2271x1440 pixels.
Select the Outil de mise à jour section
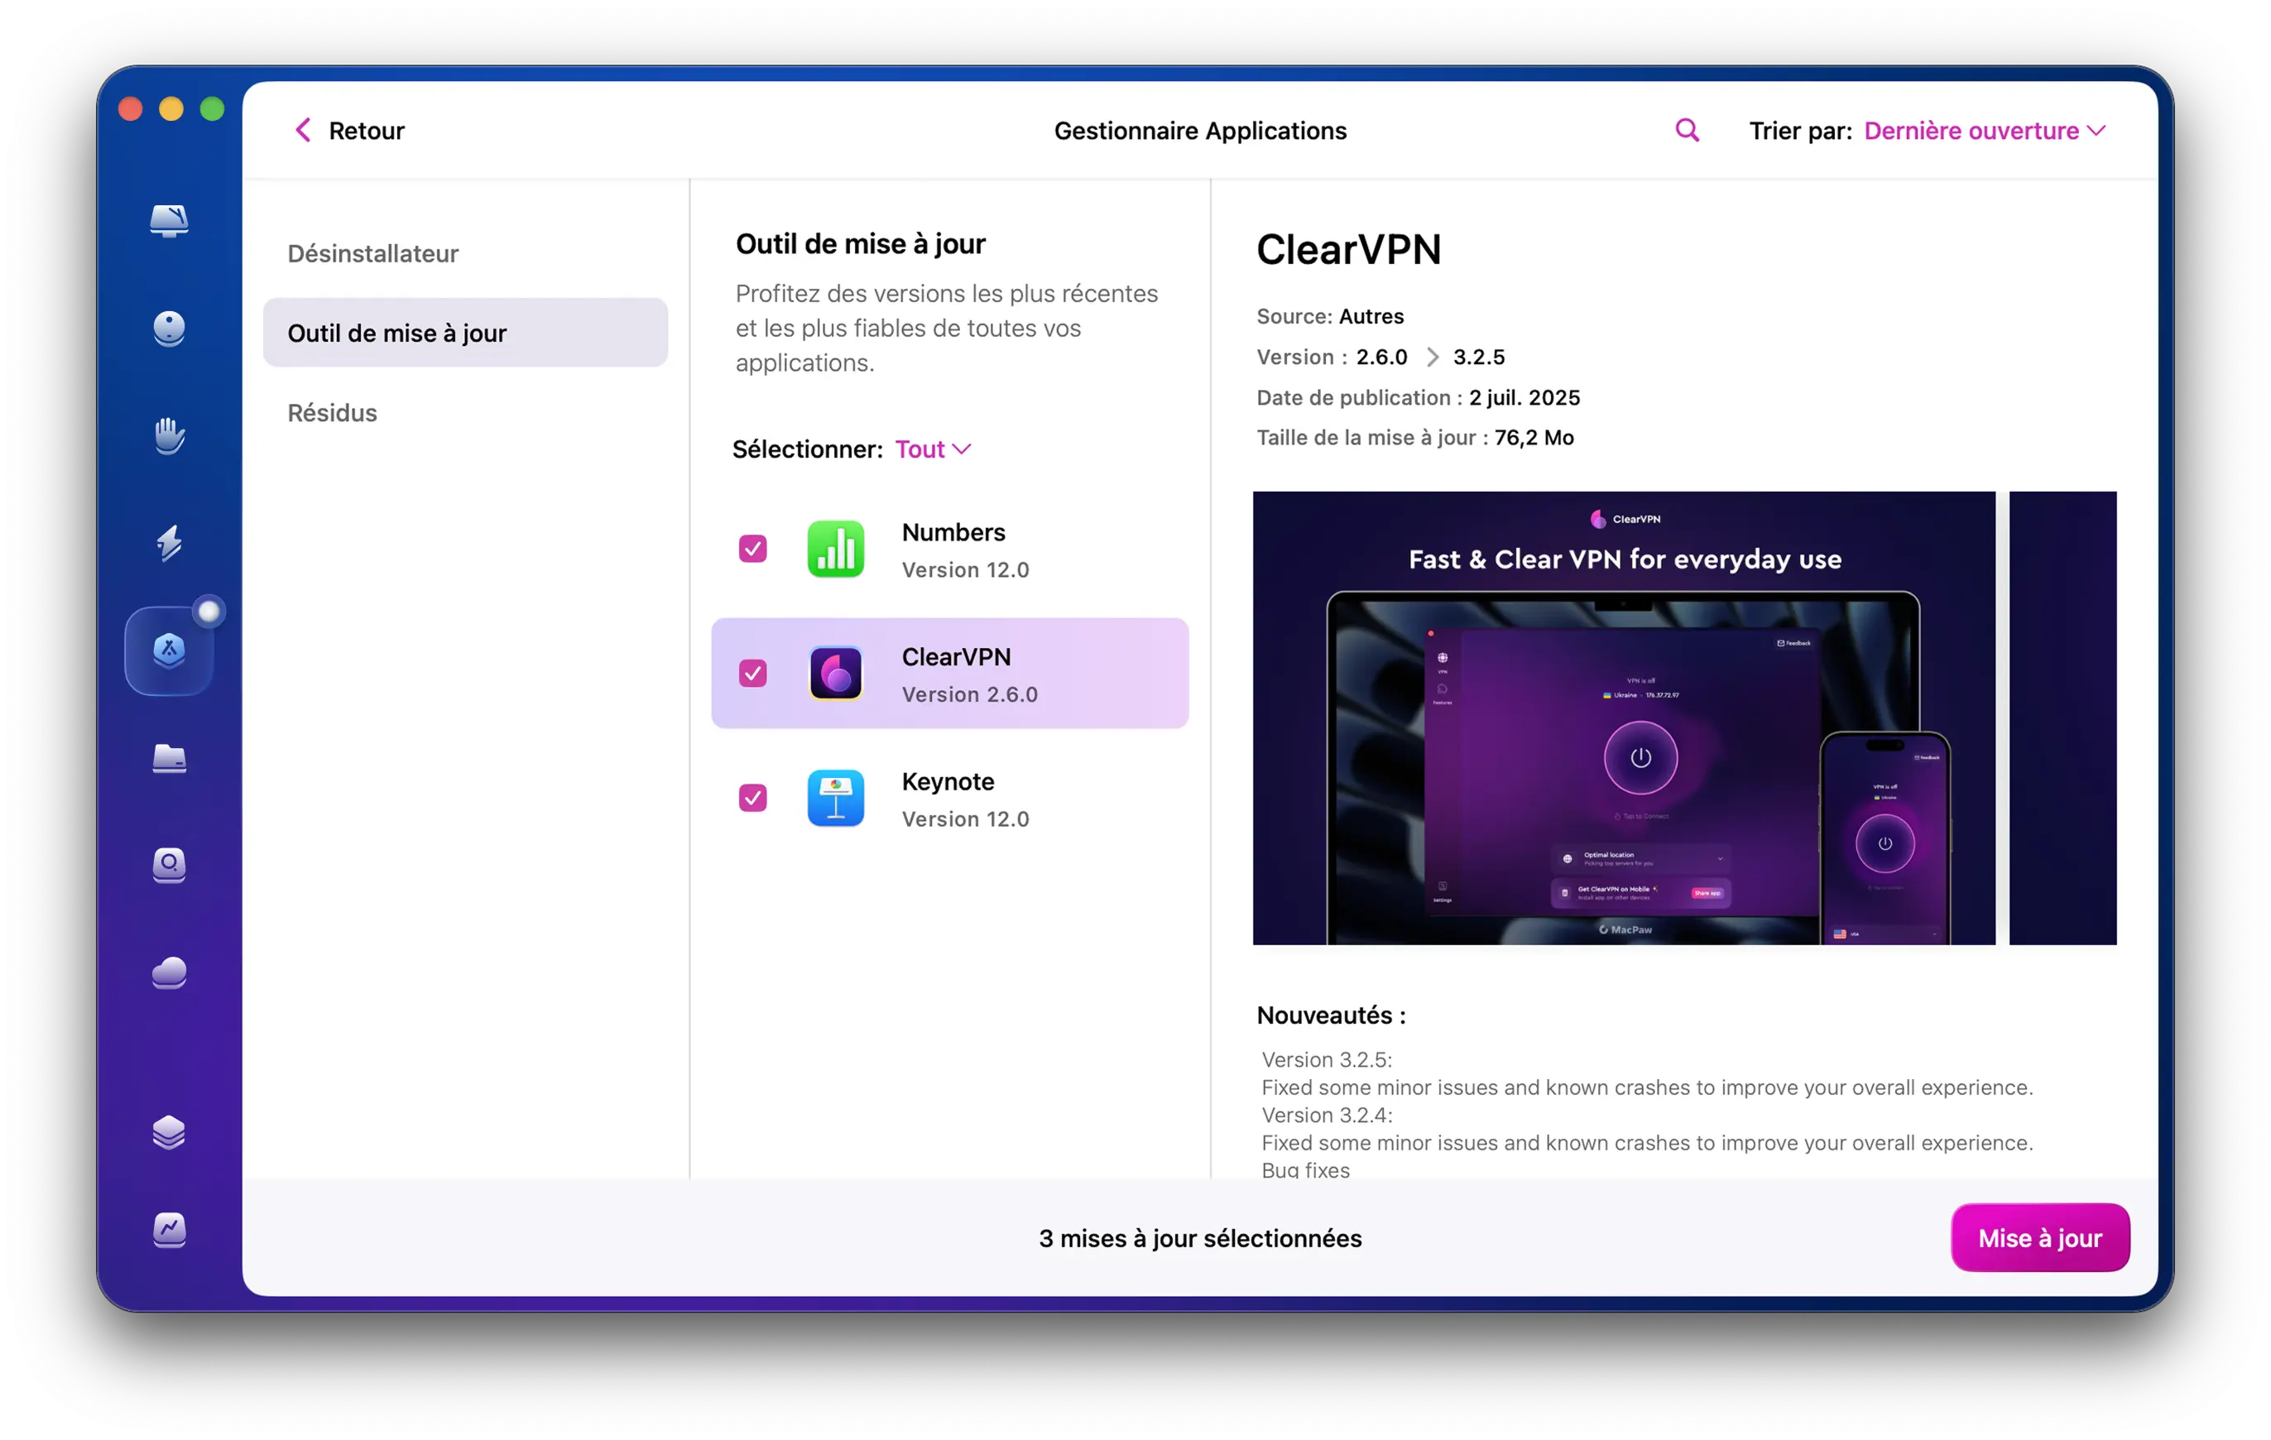[x=465, y=333]
